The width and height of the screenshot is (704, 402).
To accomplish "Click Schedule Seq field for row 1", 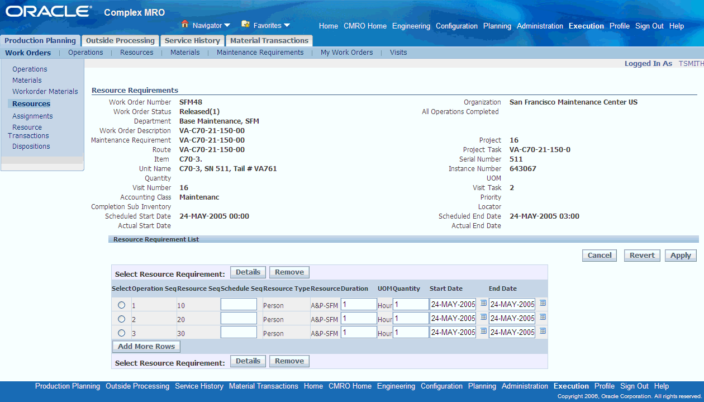I will pyautogui.click(x=239, y=304).
